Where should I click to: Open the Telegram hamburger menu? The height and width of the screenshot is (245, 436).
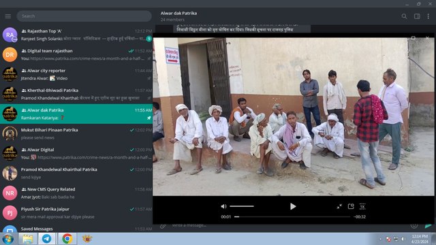click(x=8, y=16)
